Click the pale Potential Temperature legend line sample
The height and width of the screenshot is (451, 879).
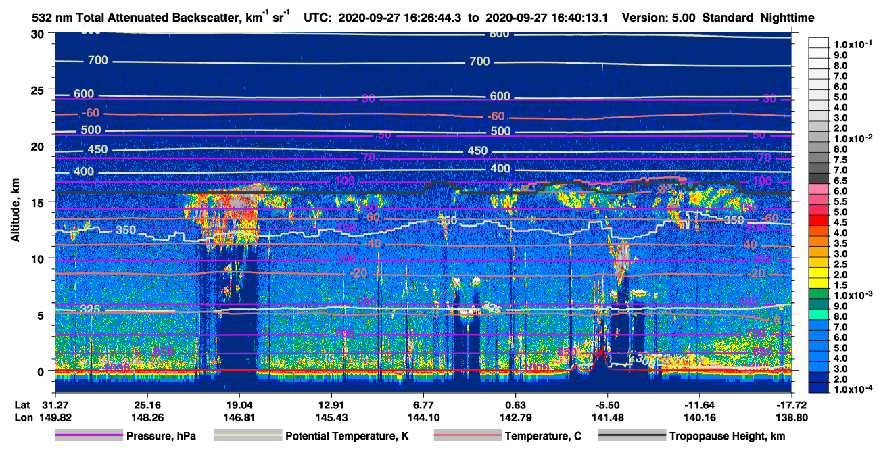coord(247,436)
